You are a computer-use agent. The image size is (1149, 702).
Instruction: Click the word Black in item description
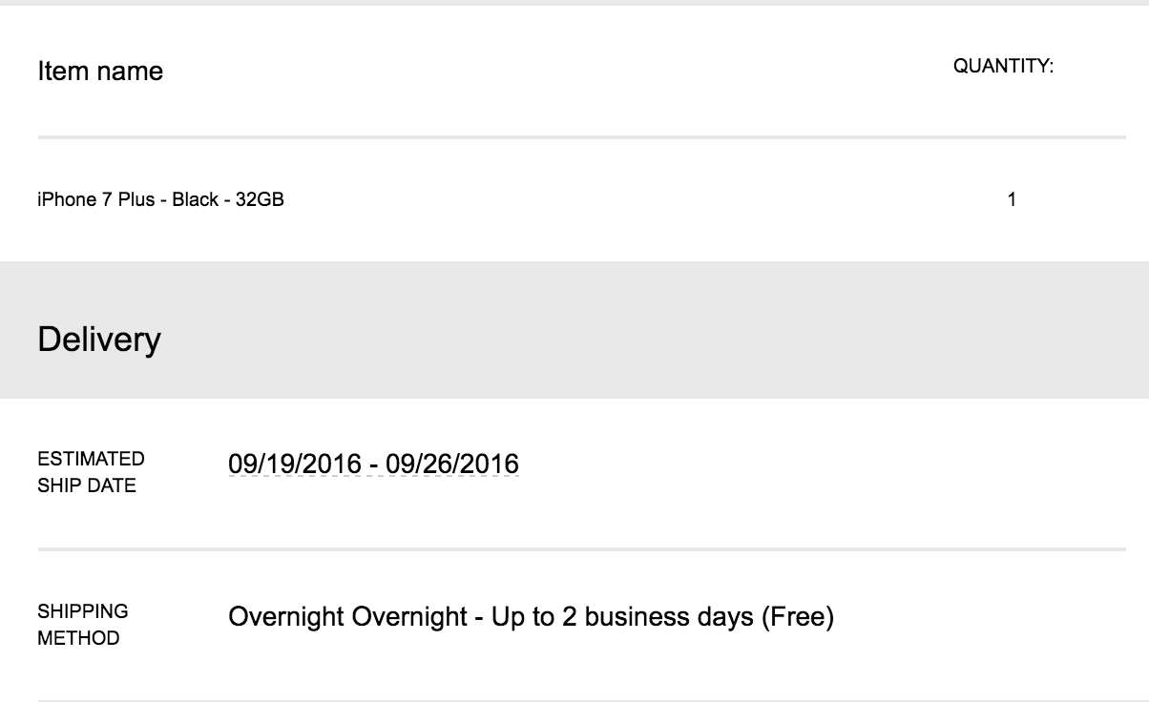(195, 200)
